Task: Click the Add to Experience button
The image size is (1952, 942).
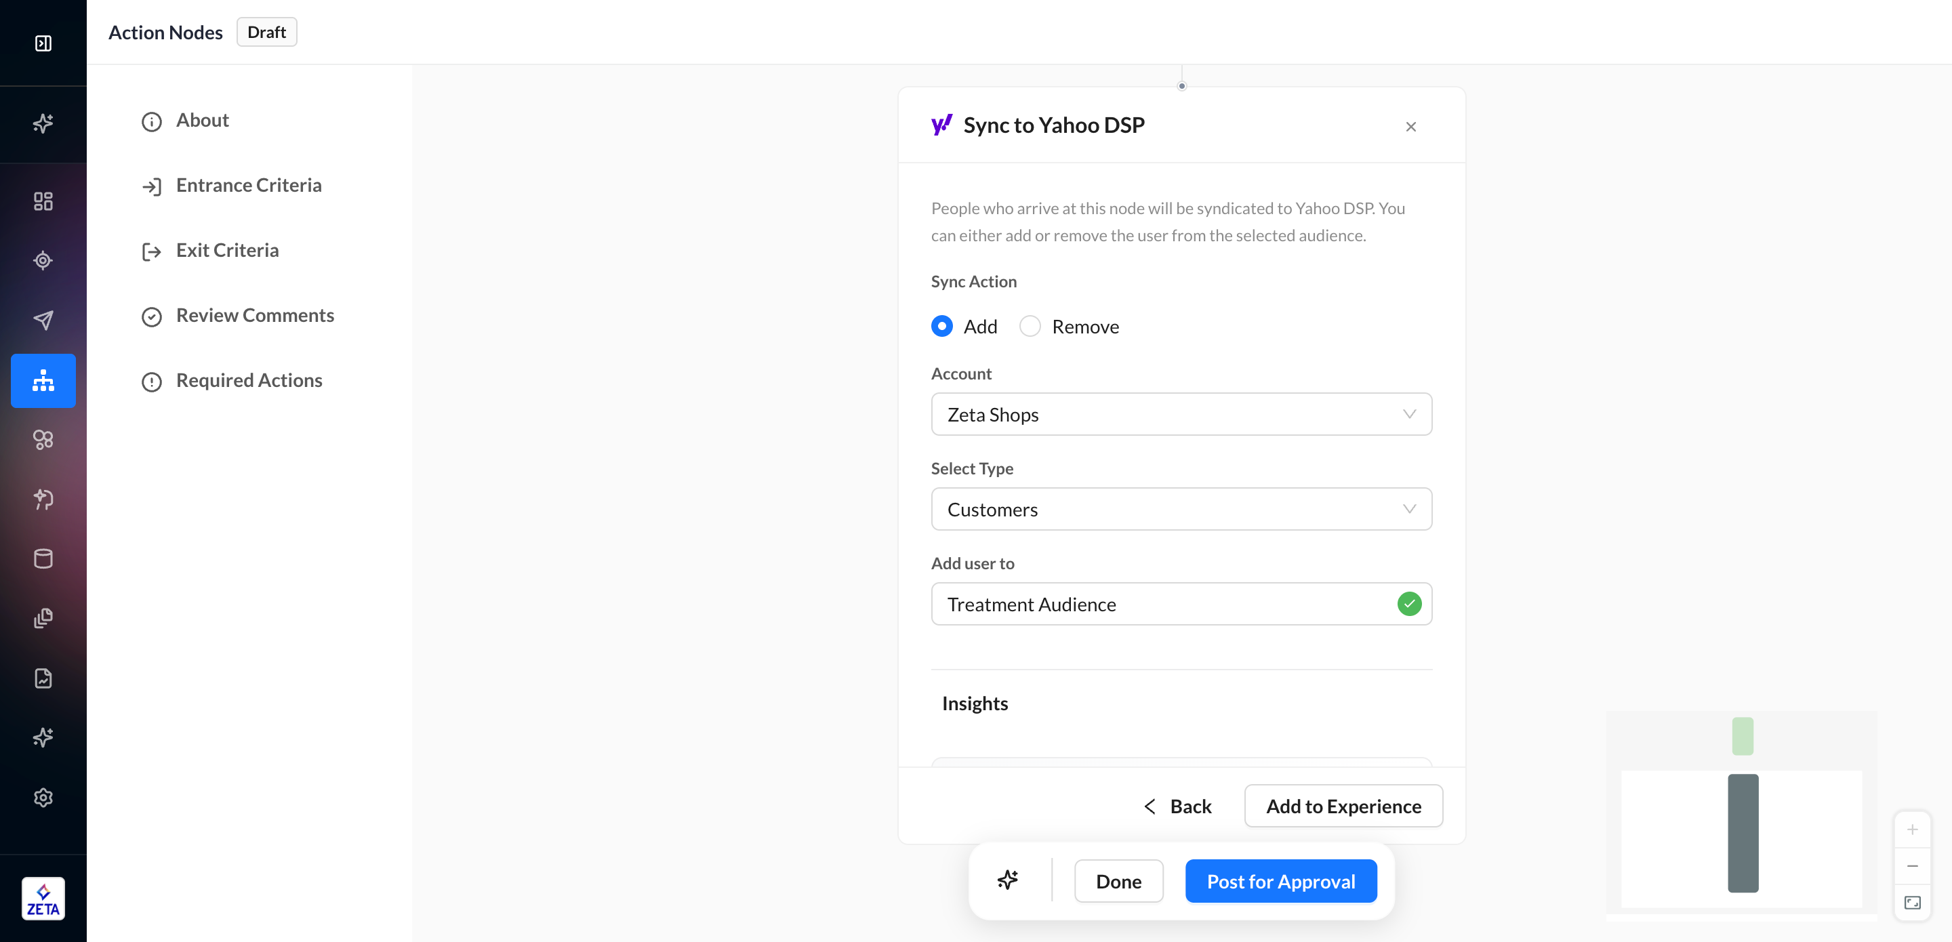Action: point(1343,806)
